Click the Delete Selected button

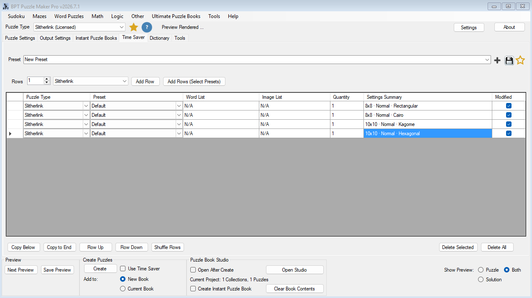coord(458,247)
